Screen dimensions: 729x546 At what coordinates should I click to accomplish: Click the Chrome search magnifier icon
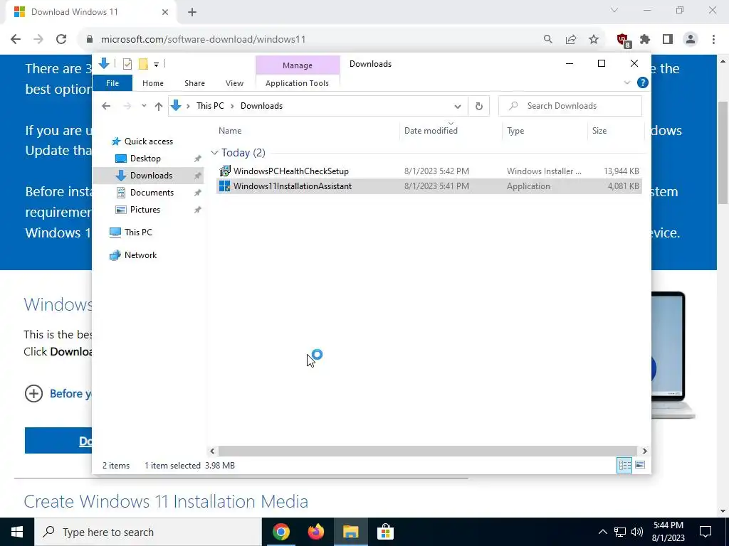(x=548, y=40)
